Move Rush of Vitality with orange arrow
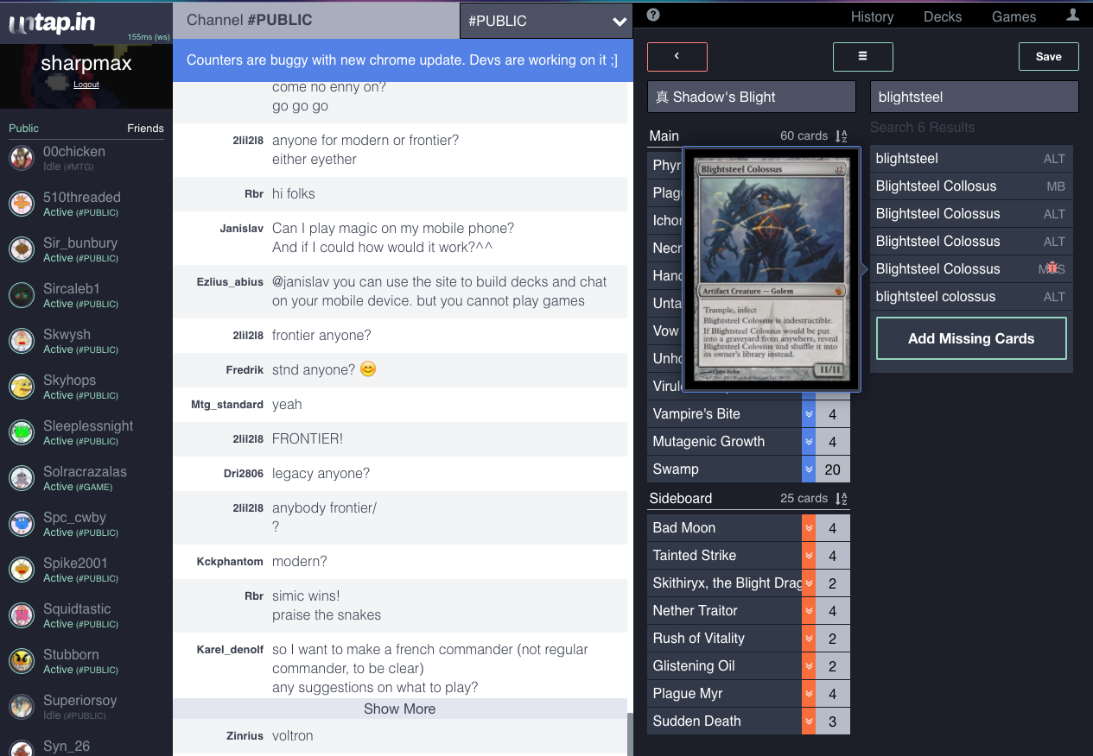Screen dimensions: 1093x756 point(809,639)
